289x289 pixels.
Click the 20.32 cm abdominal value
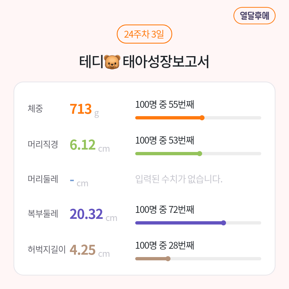click(93, 214)
